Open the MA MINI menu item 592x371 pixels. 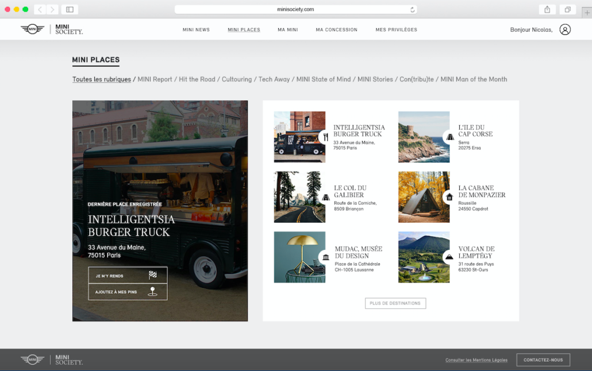point(288,30)
